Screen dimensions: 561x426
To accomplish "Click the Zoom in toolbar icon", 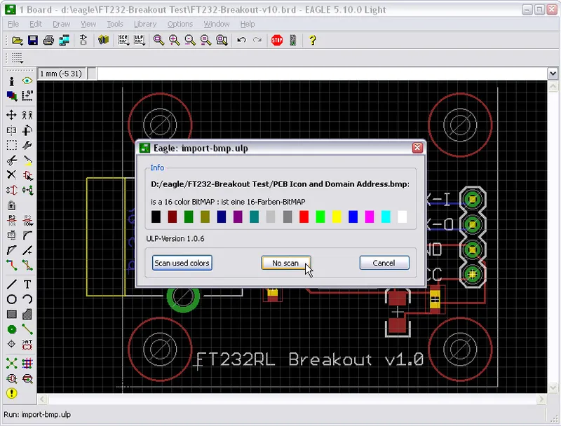I will click(174, 40).
